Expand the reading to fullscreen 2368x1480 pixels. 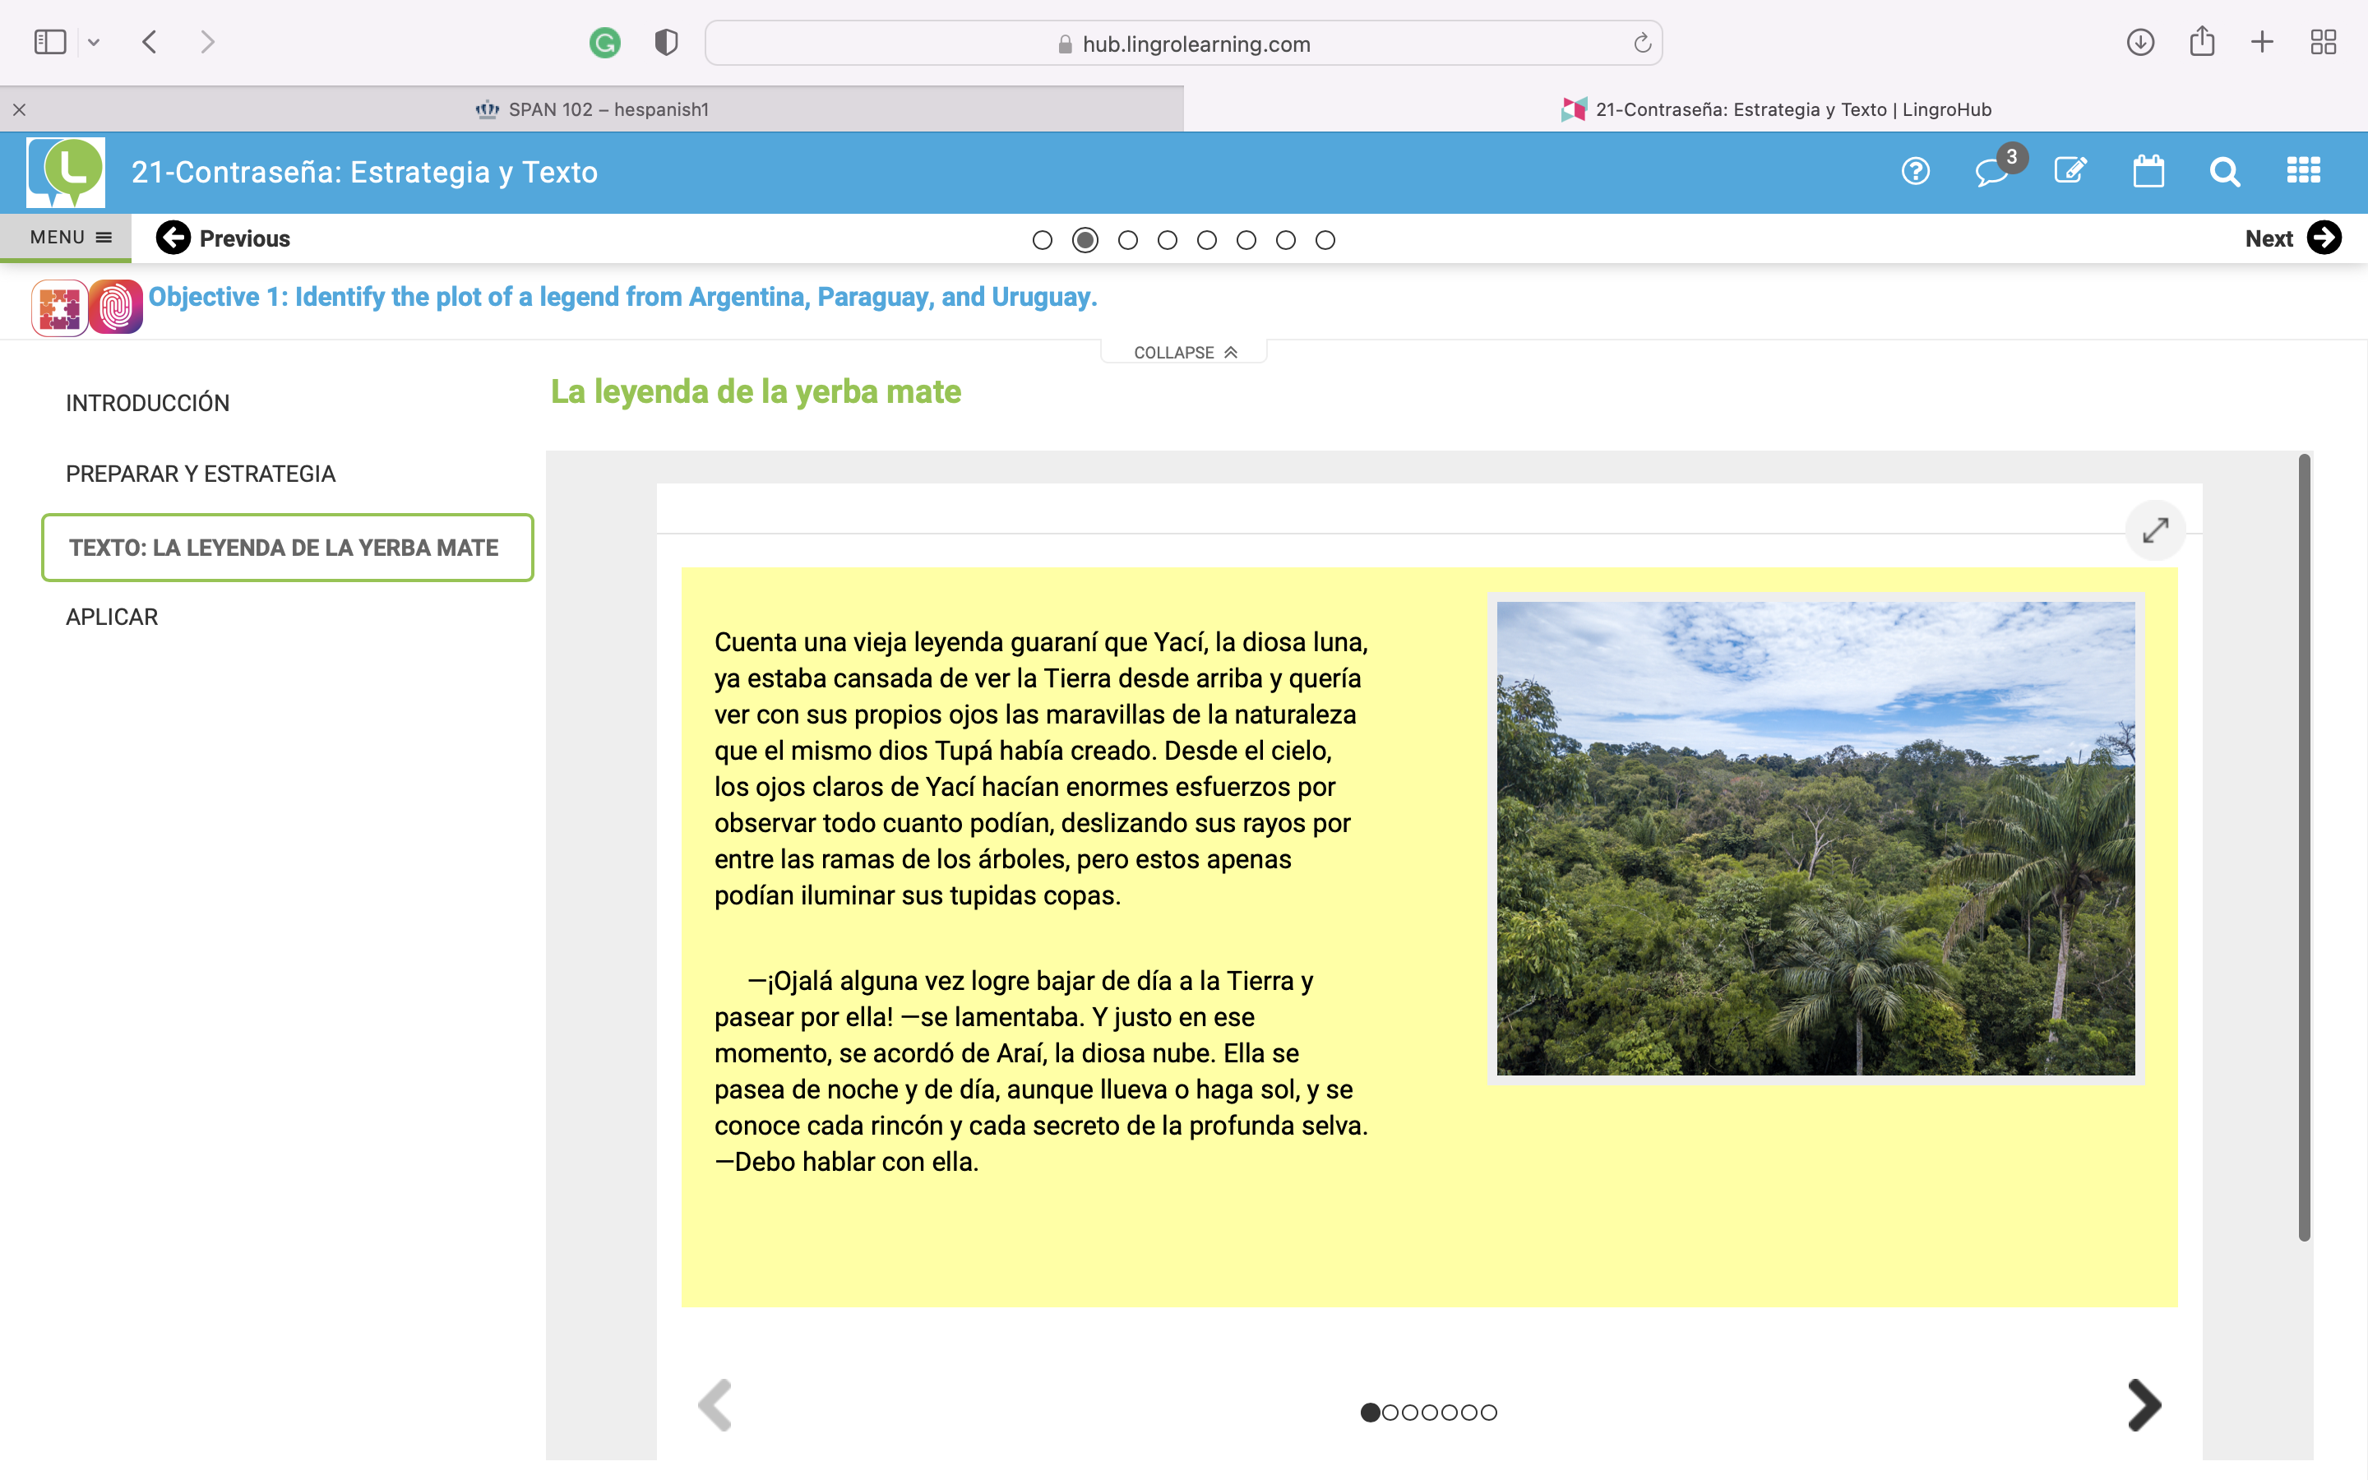2156,530
